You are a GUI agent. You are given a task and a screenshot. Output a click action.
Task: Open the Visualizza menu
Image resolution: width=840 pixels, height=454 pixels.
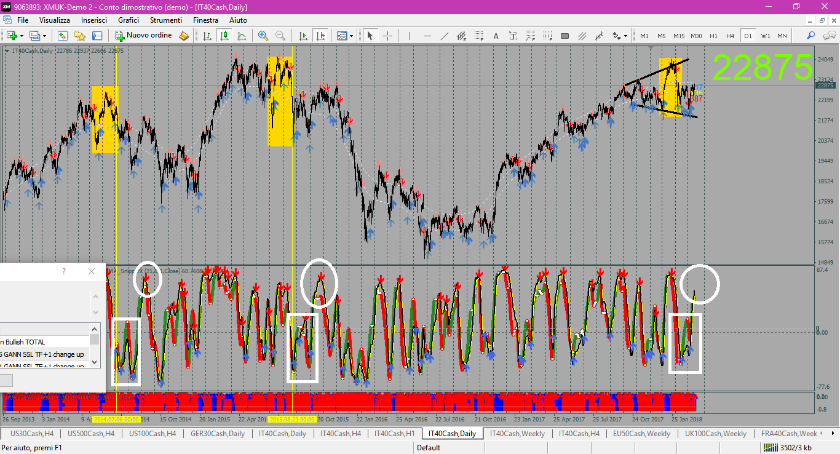55,20
